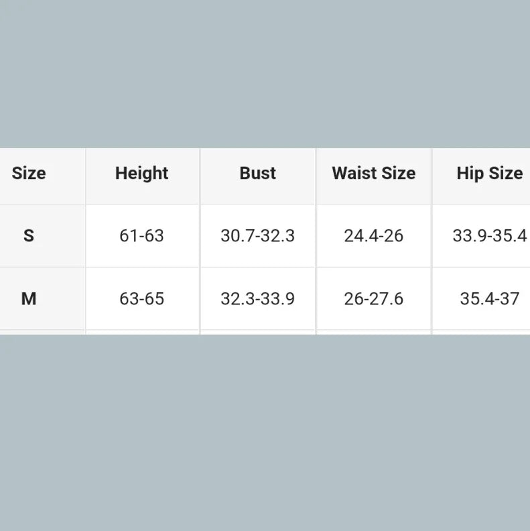Select the M size row label
Screen dimensions: 530x531
click(x=29, y=298)
